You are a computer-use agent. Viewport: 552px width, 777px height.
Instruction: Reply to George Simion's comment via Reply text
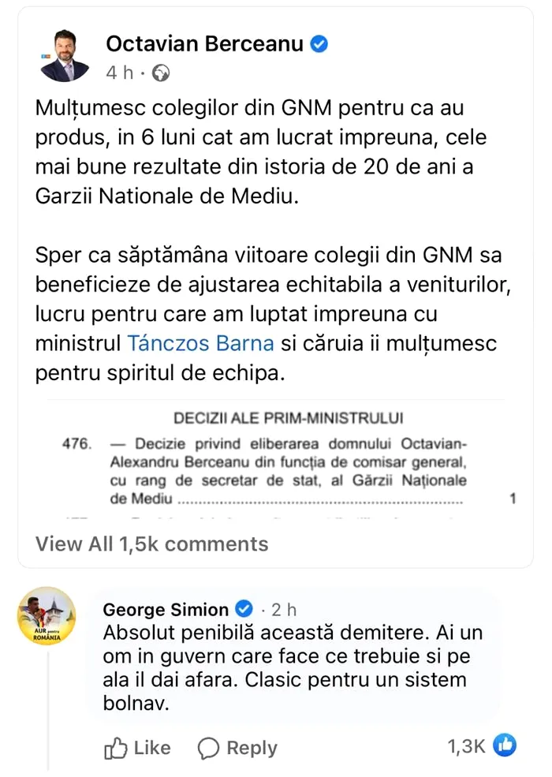click(252, 748)
